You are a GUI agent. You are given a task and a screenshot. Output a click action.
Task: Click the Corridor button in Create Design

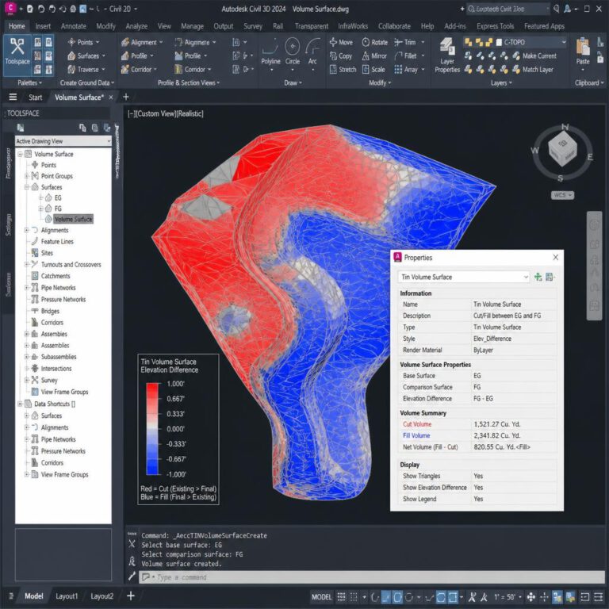point(138,70)
